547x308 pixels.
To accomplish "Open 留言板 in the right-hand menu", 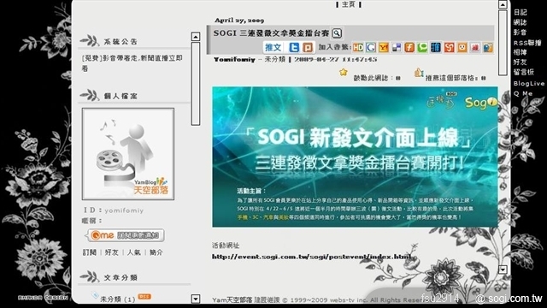I will coord(524,72).
